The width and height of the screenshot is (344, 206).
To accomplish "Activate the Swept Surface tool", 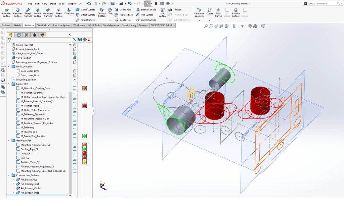I will 28,12.
